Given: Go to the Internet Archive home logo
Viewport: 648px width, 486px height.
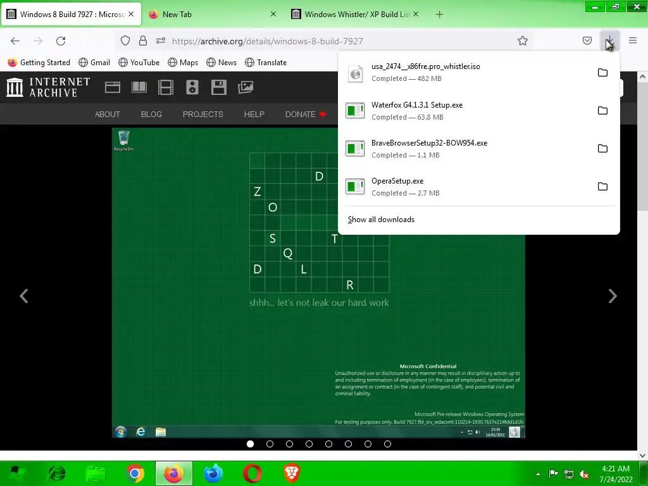Looking at the screenshot, I should click(x=48, y=87).
